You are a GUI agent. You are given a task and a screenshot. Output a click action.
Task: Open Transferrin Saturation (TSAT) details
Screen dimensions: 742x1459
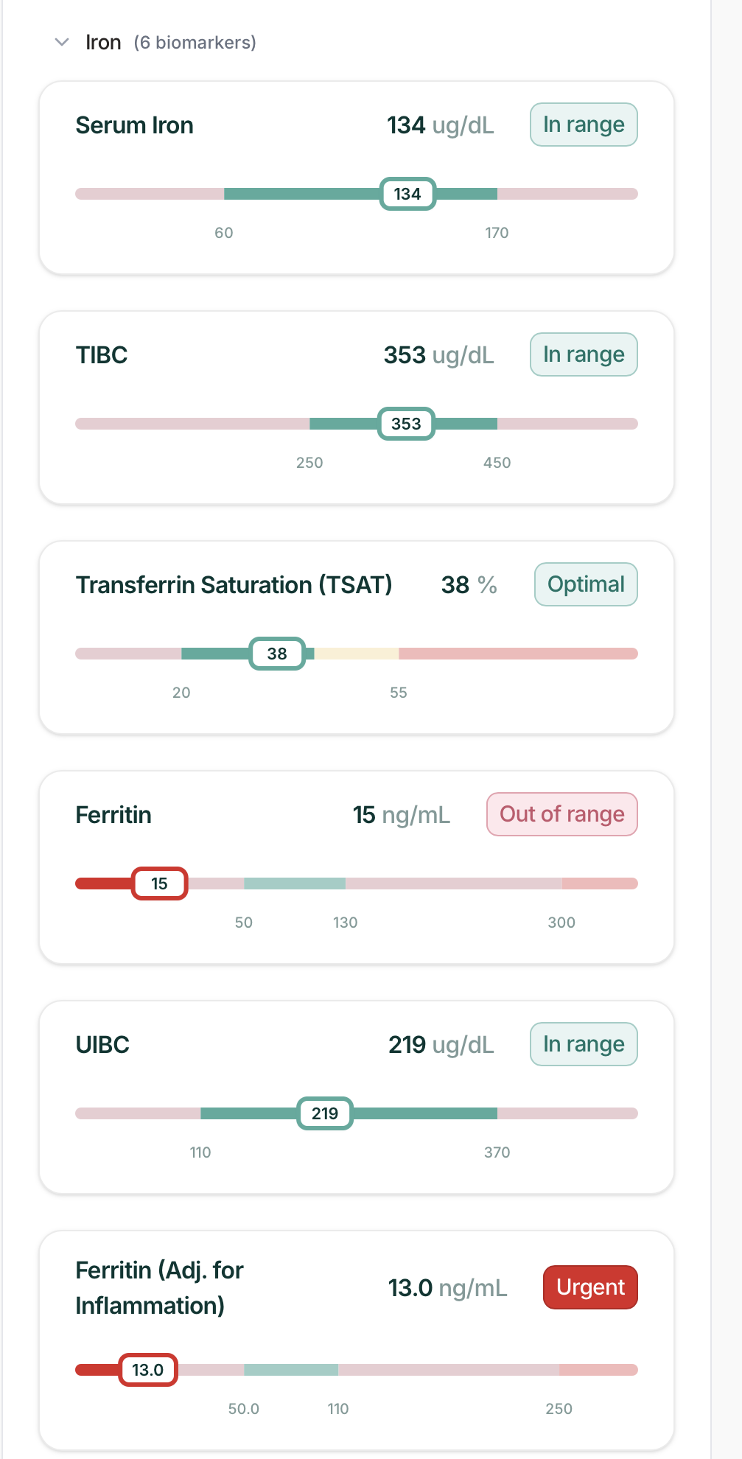pyautogui.click(x=234, y=585)
